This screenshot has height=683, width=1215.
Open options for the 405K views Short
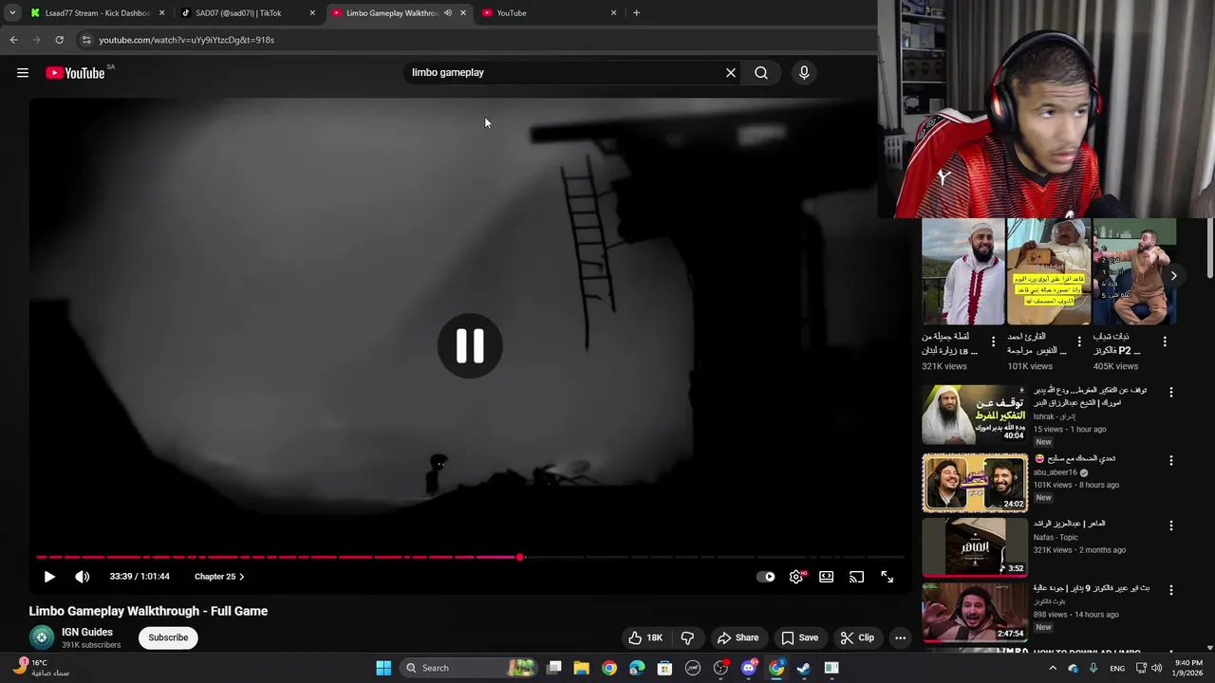1165,341
